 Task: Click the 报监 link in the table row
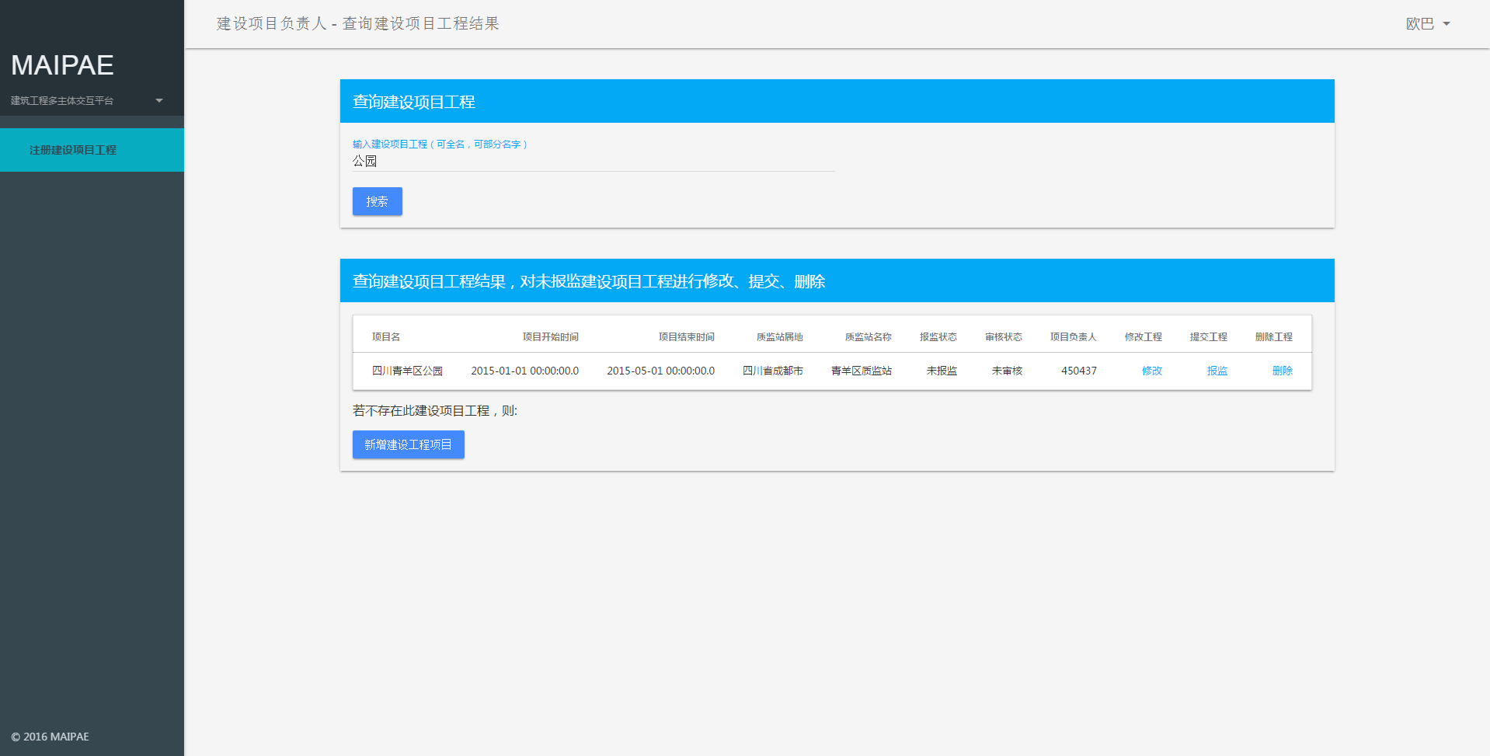pyautogui.click(x=1217, y=371)
